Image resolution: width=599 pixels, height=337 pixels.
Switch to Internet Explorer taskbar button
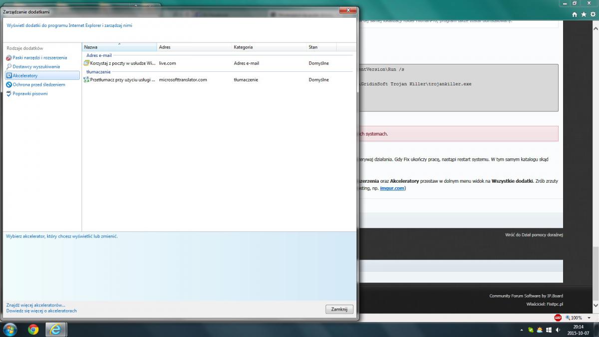coord(56,330)
